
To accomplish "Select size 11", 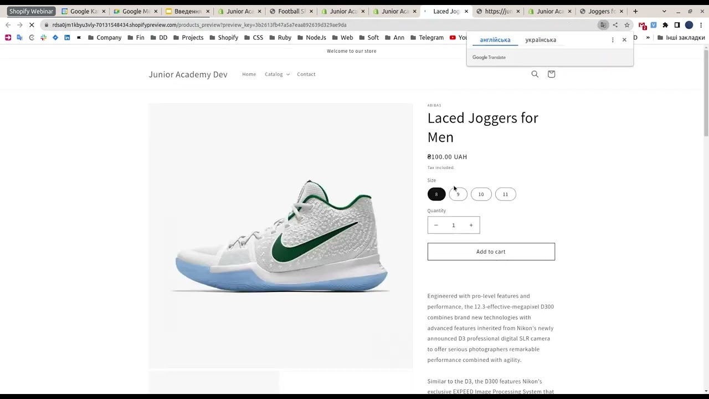I will point(505,194).
